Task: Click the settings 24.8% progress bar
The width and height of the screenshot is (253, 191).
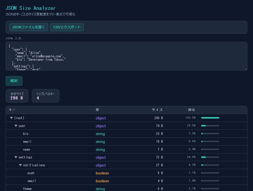Action: [210, 157]
